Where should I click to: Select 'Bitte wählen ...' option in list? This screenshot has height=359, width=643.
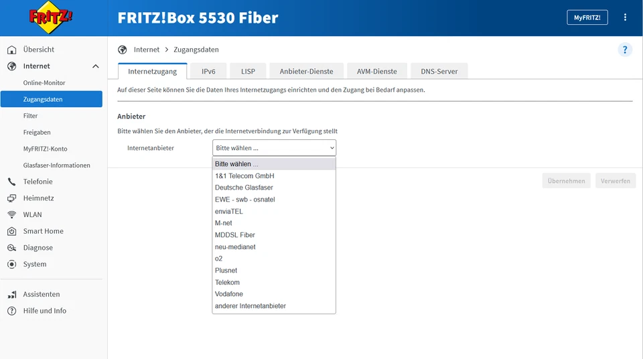274,163
